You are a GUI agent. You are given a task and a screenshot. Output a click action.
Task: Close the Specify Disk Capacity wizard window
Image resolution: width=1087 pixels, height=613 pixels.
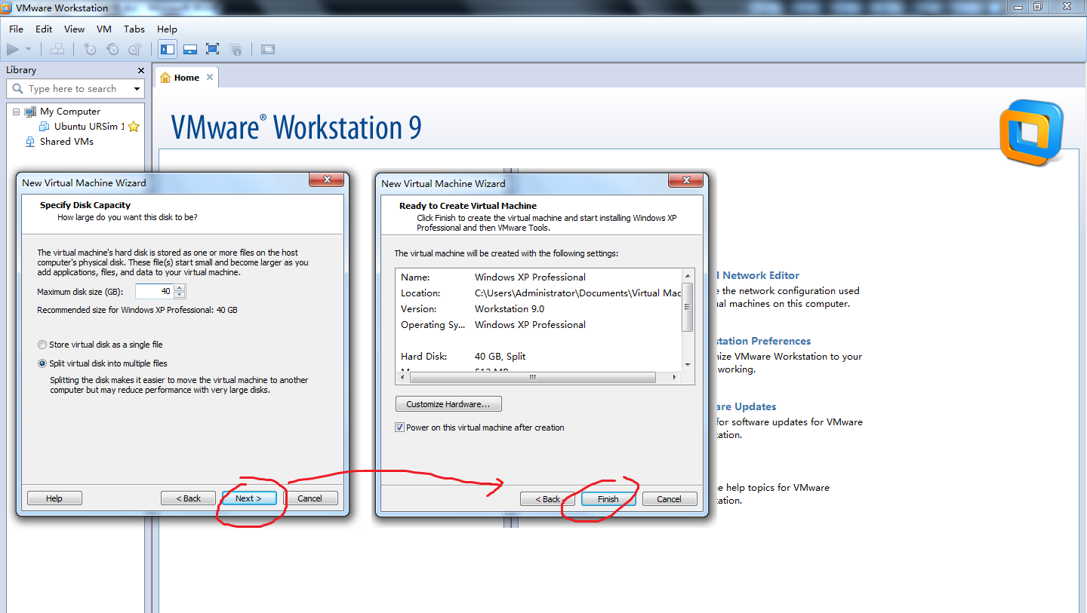(x=328, y=180)
